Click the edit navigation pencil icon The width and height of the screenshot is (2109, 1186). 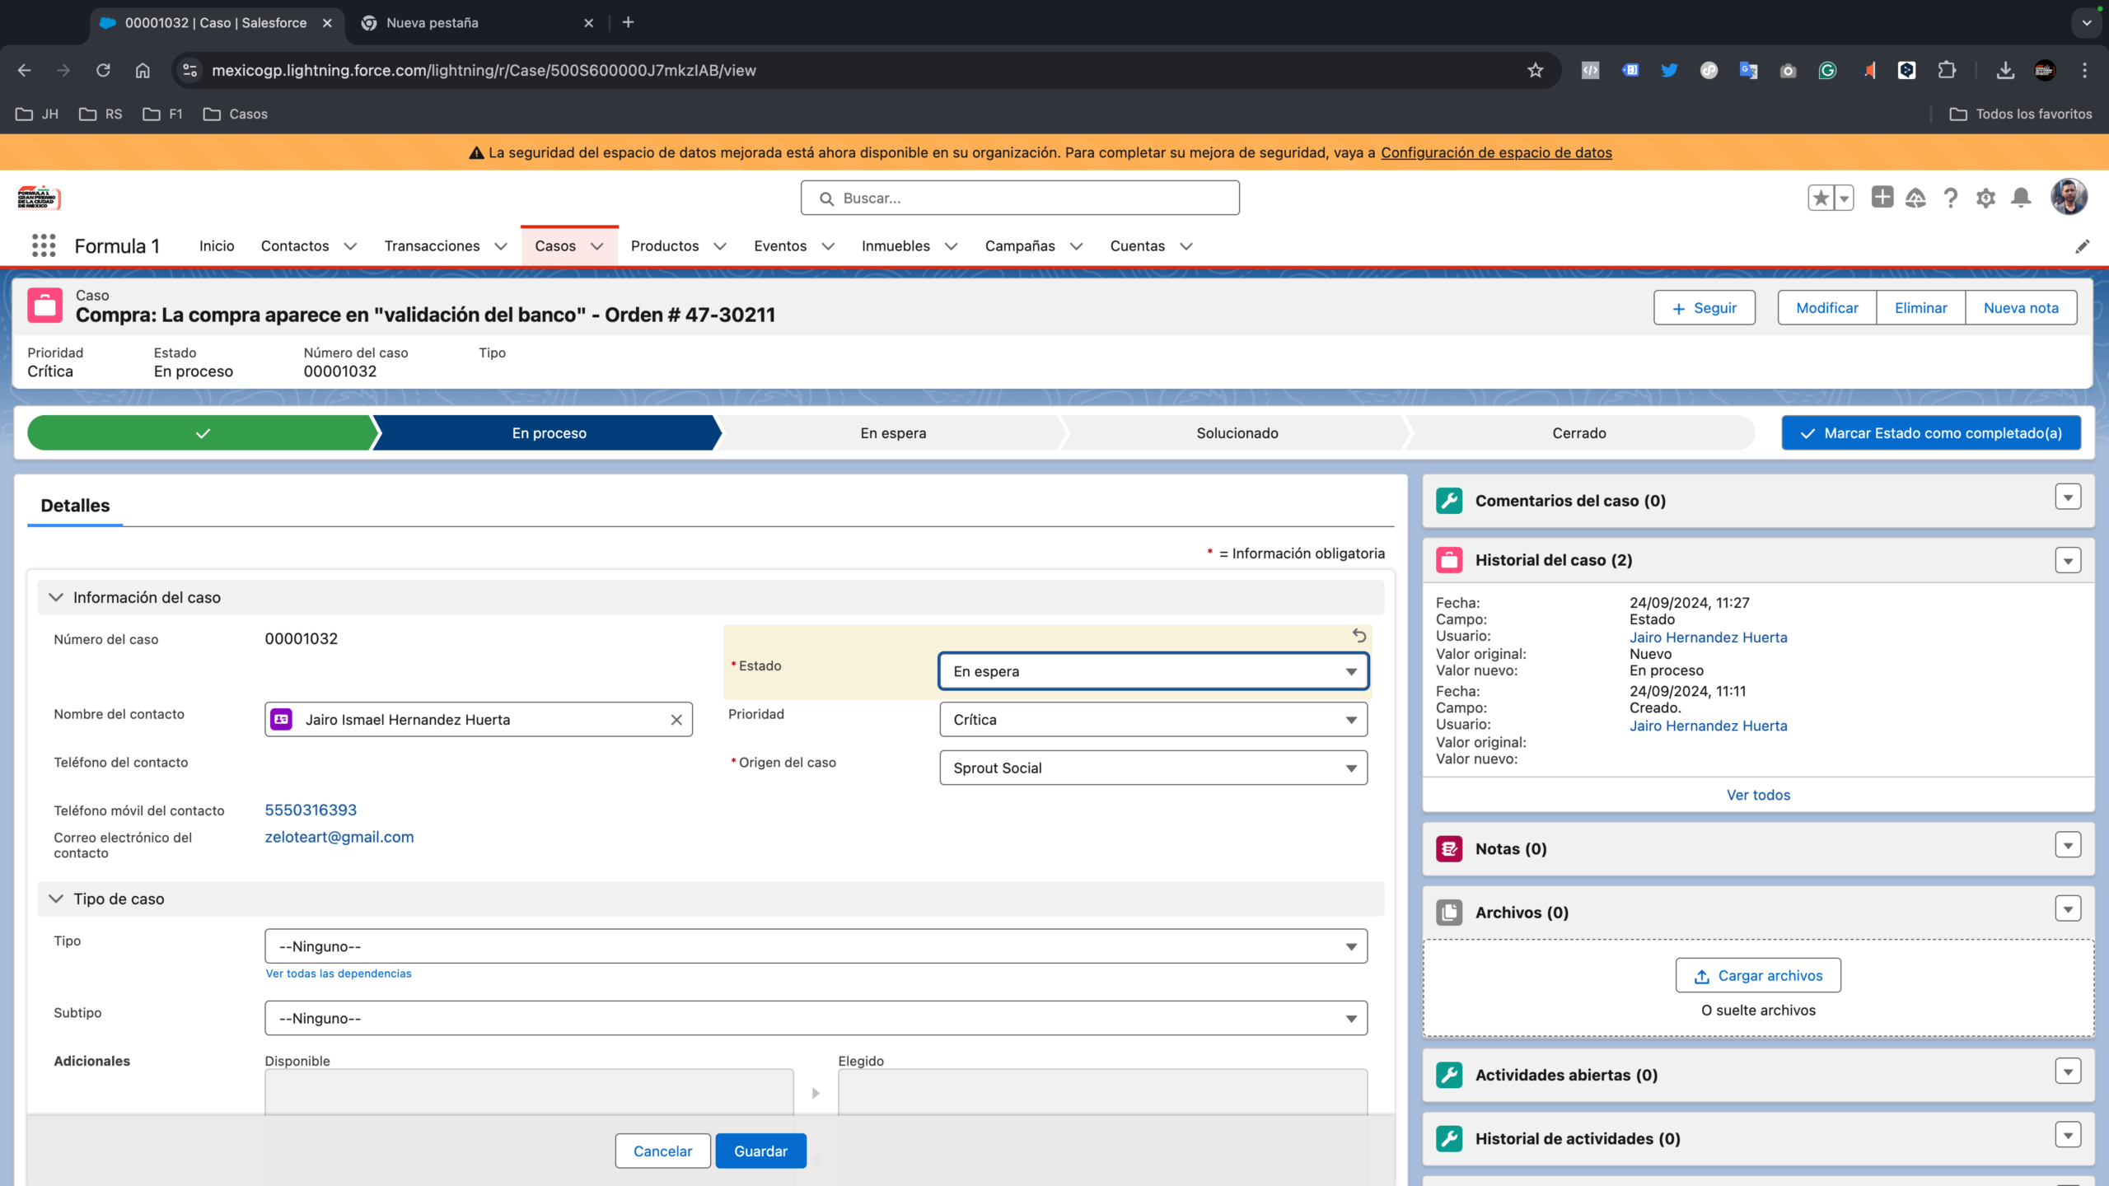click(x=2082, y=246)
